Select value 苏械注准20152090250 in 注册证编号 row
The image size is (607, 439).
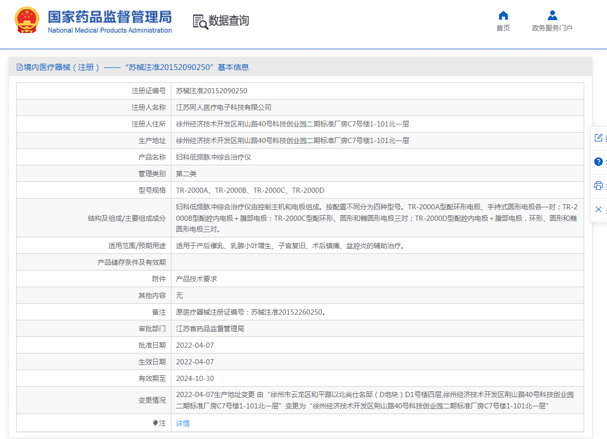[211, 91]
